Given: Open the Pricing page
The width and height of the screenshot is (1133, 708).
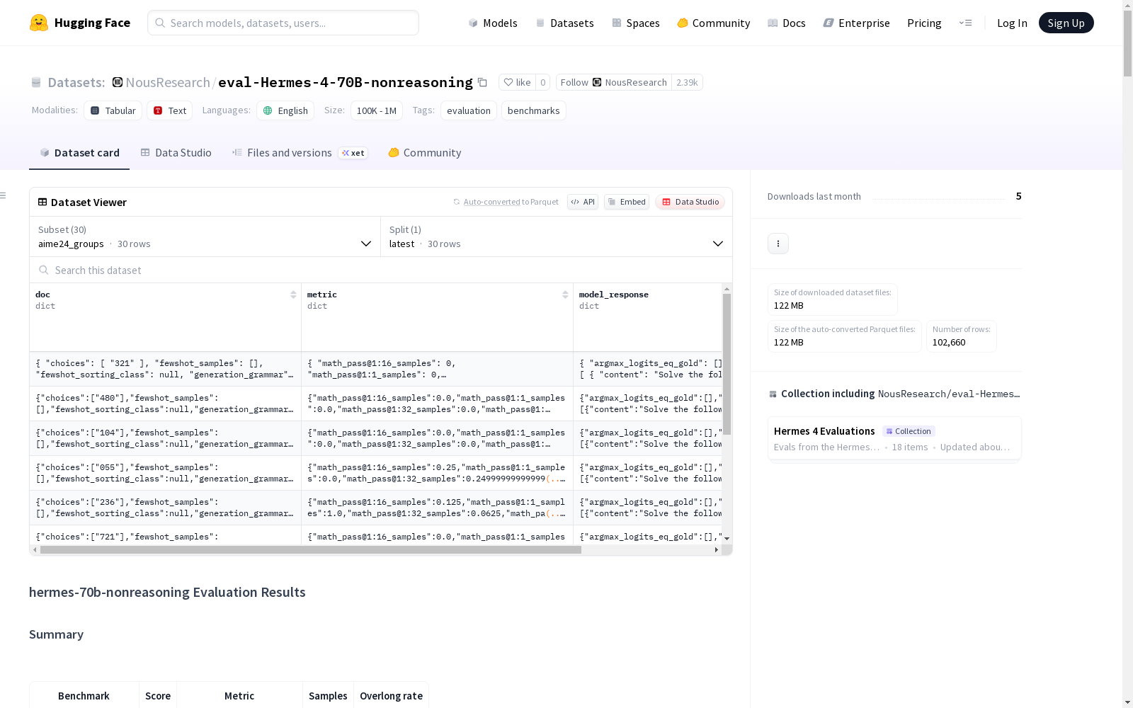Looking at the screenshot, I should pos(924,23).
